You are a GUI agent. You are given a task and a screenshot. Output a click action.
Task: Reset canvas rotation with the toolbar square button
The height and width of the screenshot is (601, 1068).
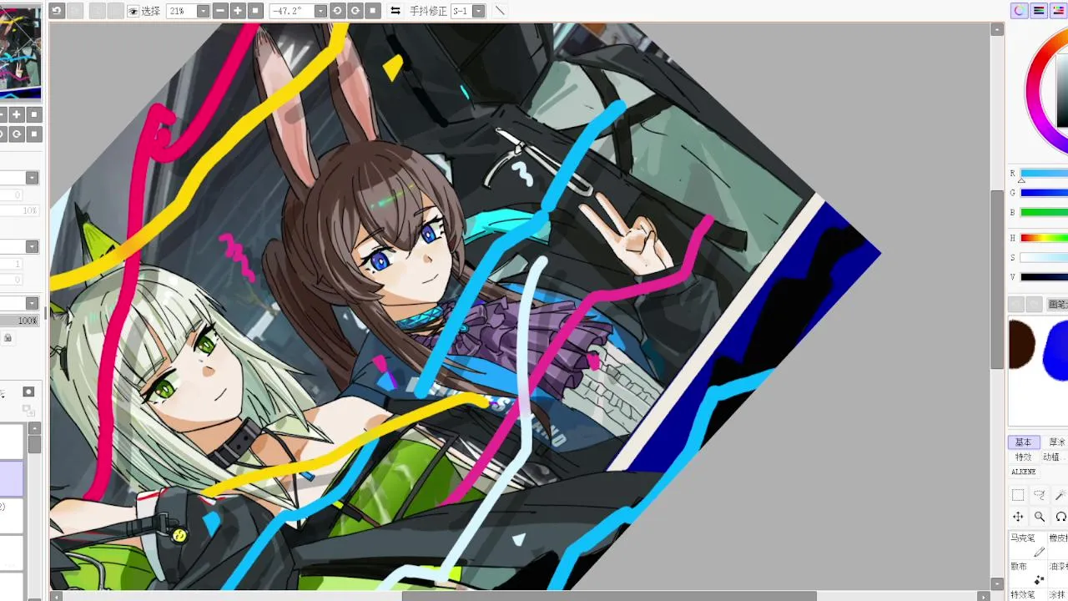(x=373, y=11)
